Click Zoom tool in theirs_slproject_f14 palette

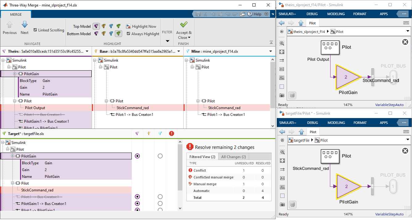click(282, 43)
